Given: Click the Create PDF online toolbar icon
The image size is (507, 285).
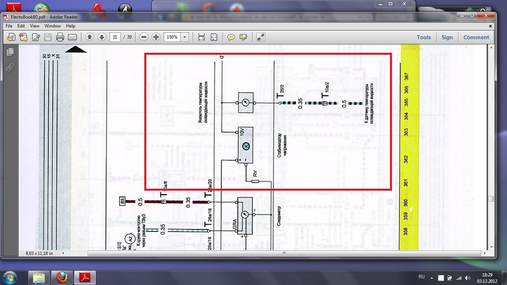Looking at the screenshot, I should point(11,37).
